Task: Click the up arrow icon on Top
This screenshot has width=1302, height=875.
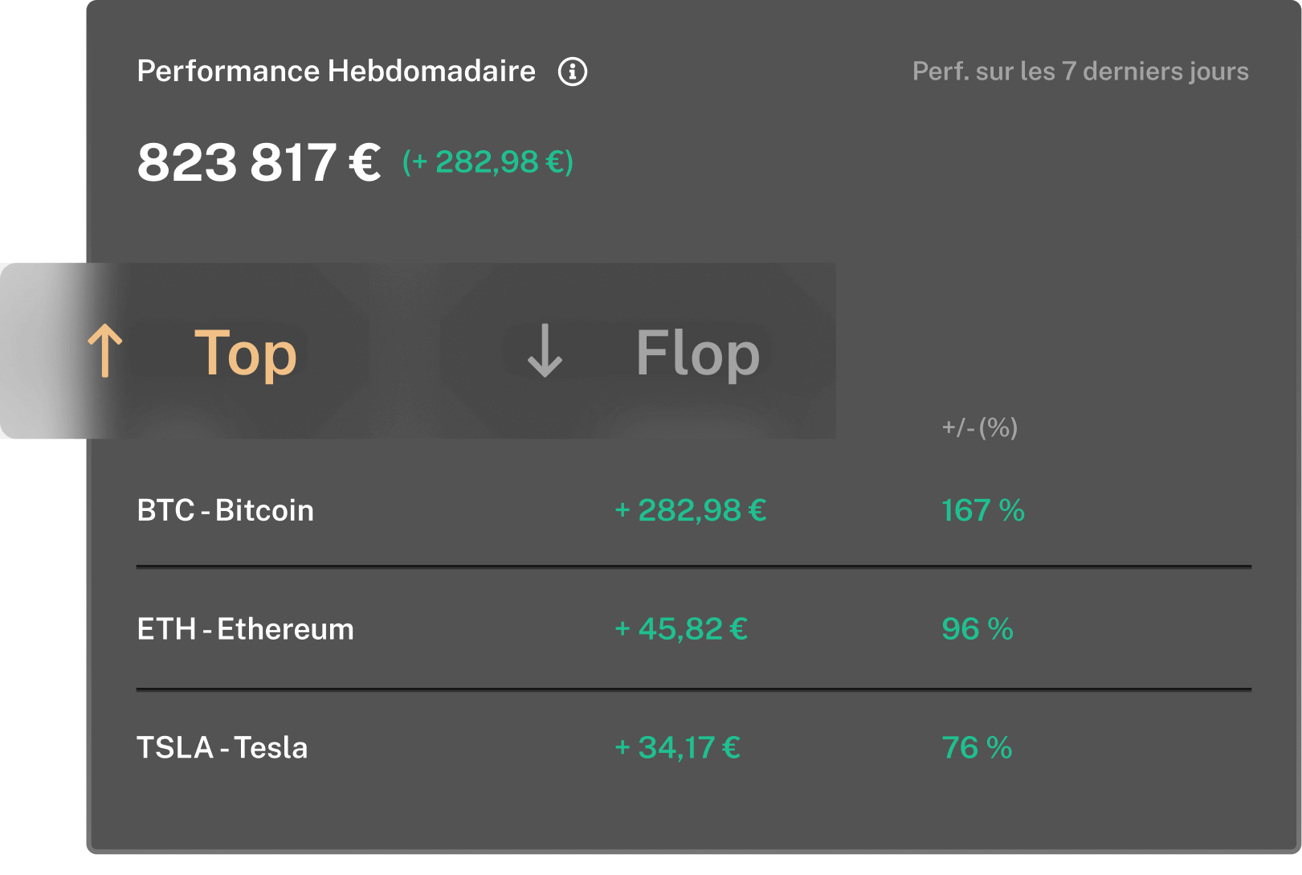Action: (x=105, y=351)
